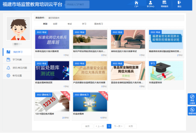Screen dimensions: 196x134
Task: Go to 学习中心 in top navigation
Action: coord(150,4)
